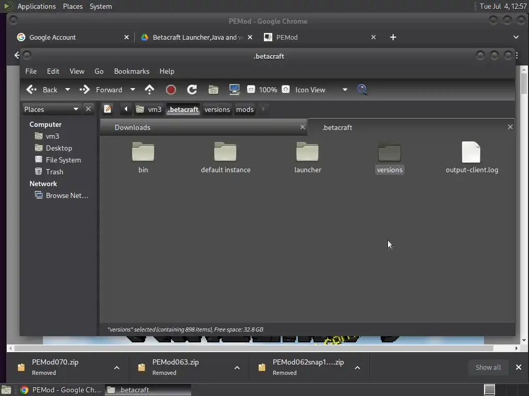Click the show desktop taskbar icon
The image size is (529, 396).
pyautogui.click(x=6, y=390)
